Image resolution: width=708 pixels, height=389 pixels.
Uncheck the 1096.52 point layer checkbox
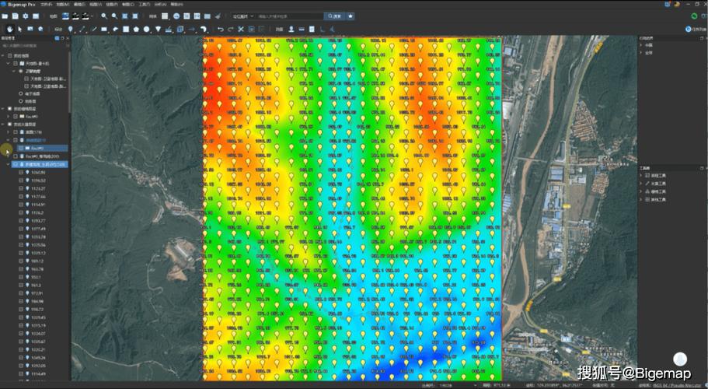[x=21, y=180]
